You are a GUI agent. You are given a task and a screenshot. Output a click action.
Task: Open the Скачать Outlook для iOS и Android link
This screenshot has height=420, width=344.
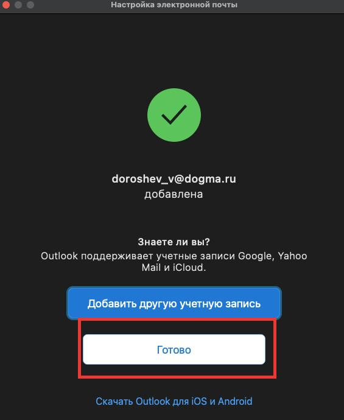click(174, 401)
